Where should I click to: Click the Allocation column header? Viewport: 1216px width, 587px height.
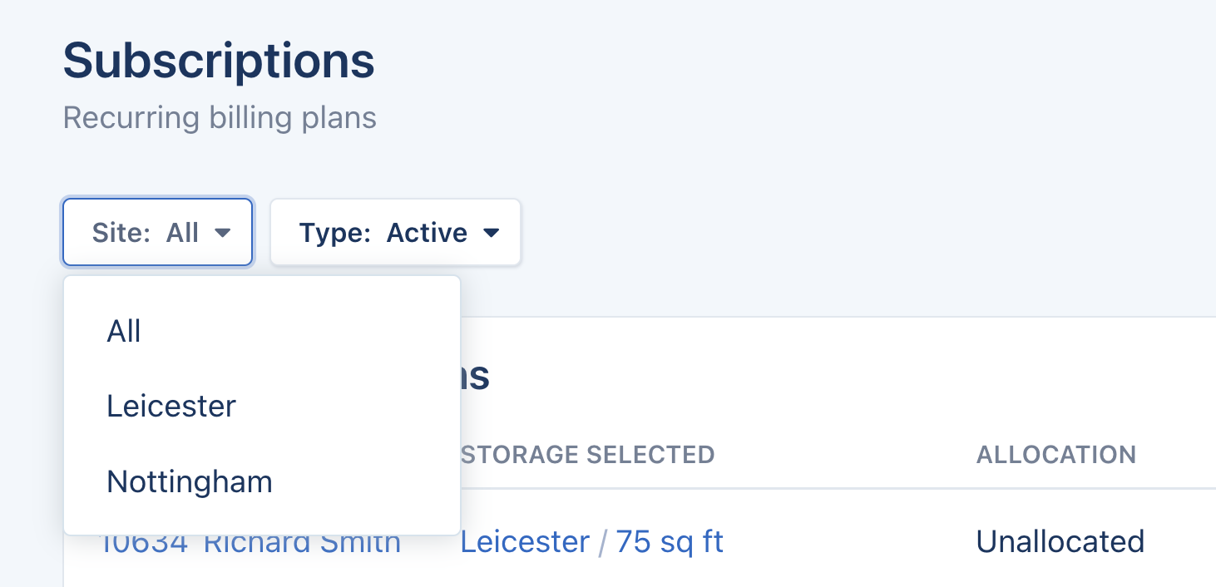click(1055, 455)
